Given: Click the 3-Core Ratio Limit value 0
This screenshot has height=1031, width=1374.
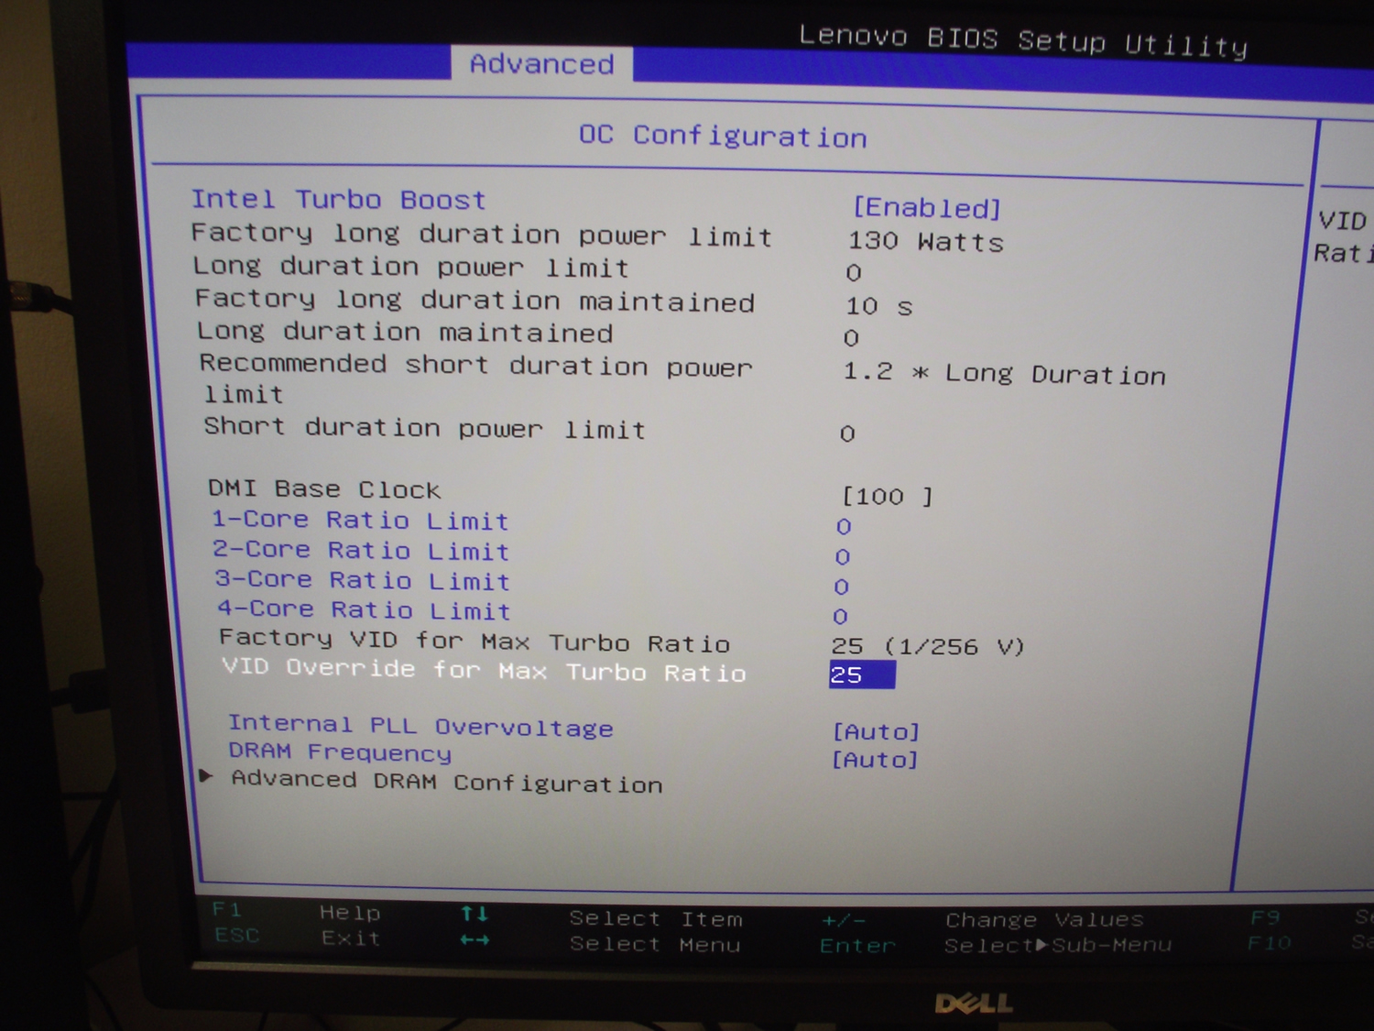Looking at the screenshot, I should (842, 587).
